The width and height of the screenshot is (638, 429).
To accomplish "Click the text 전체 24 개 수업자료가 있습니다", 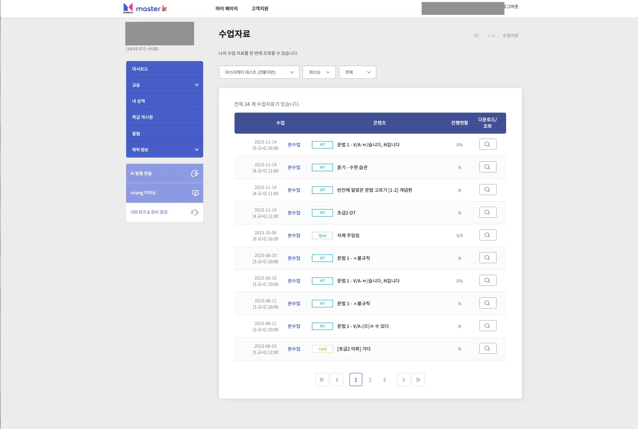I will point(267,104).
